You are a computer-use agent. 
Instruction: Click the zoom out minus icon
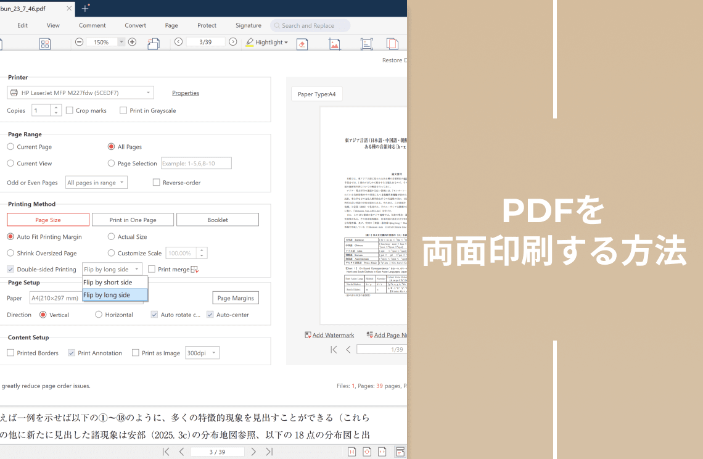click(80, 42)
